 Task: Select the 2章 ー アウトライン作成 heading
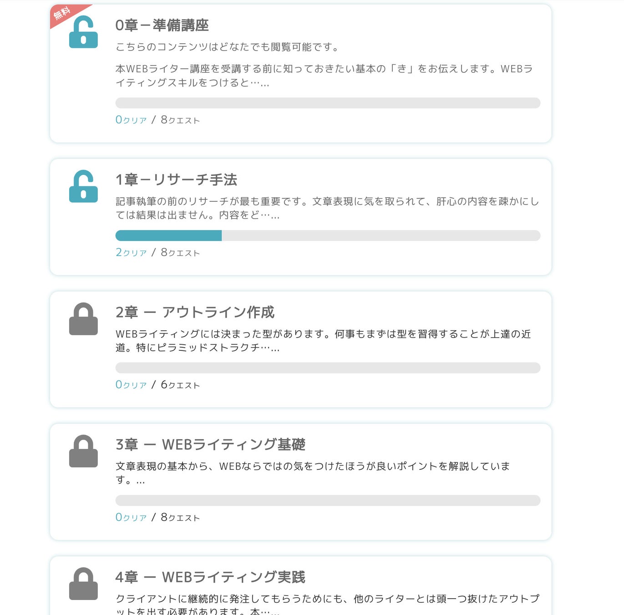(x=195, y=313)
